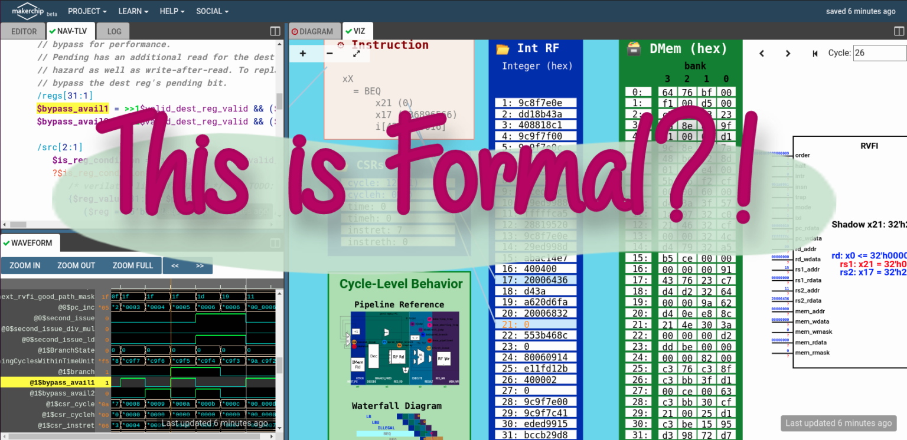Open the SOCIAL menu
The height and width of the screenshot is (440, 907).
[x=212, y=11]
